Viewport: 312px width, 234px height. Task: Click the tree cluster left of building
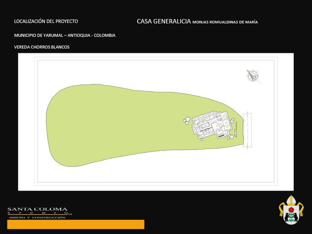point(187,120)
